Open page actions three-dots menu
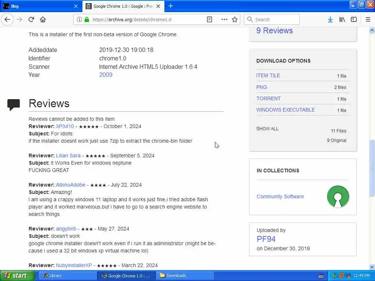This screenshot has height=281, width=375. (224, 20)
